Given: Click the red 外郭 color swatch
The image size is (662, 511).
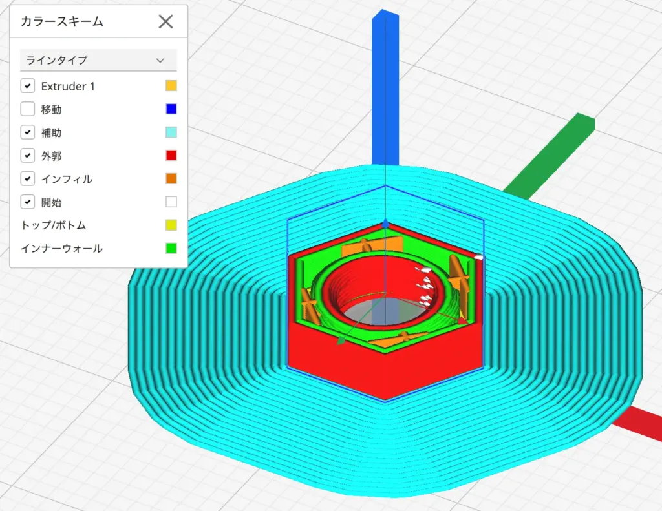Looking at the screenshot, I should (x=171, y=156).
